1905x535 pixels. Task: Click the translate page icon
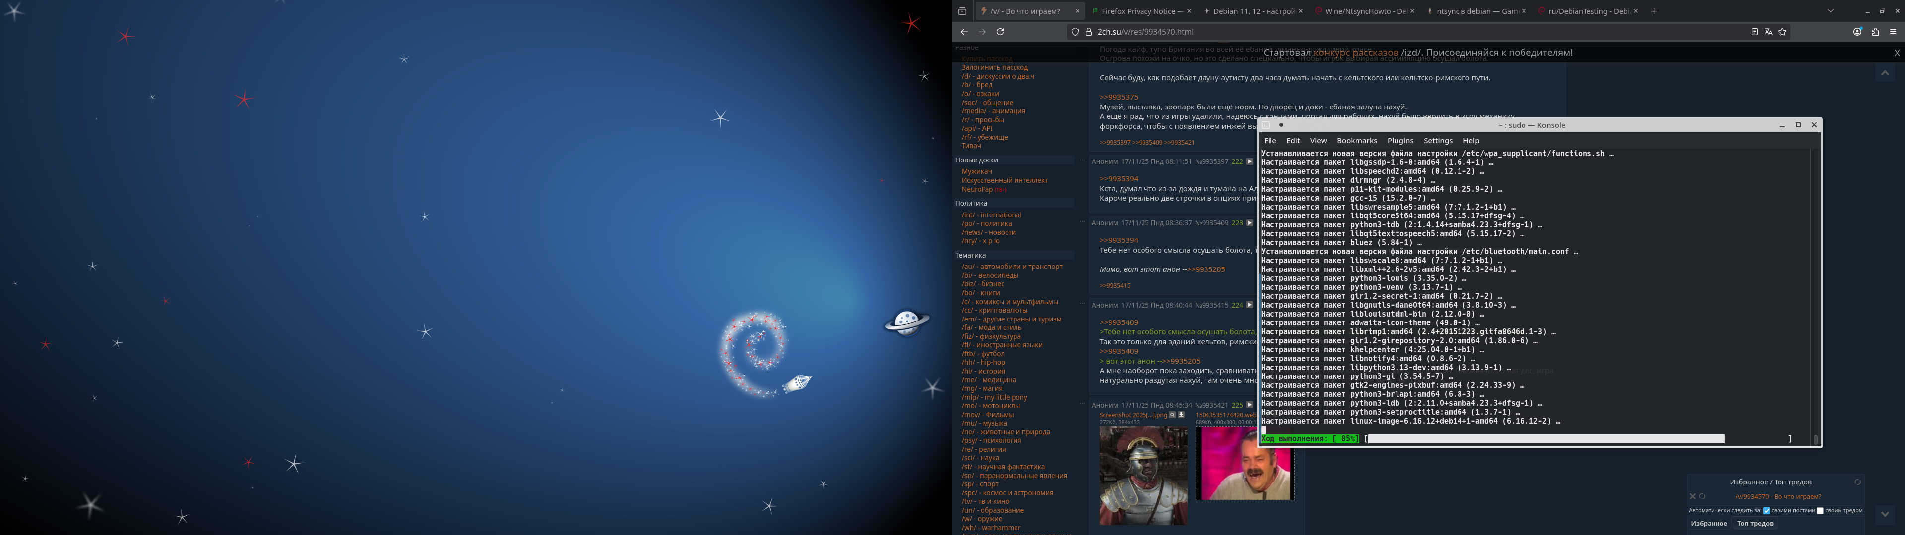click(x=1768, y=32)
